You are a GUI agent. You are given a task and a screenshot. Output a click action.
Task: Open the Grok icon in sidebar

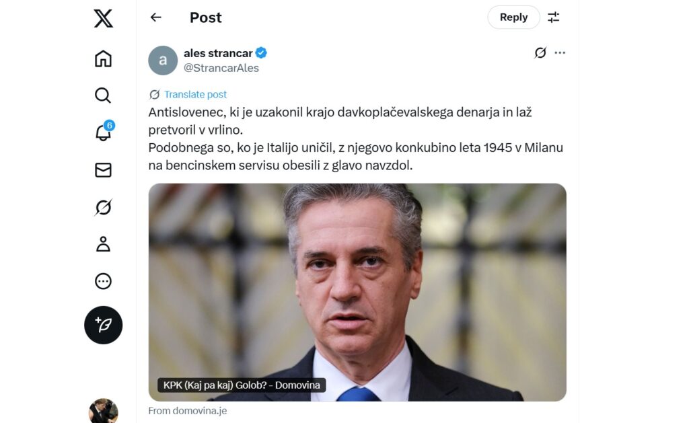pos(103,207)
